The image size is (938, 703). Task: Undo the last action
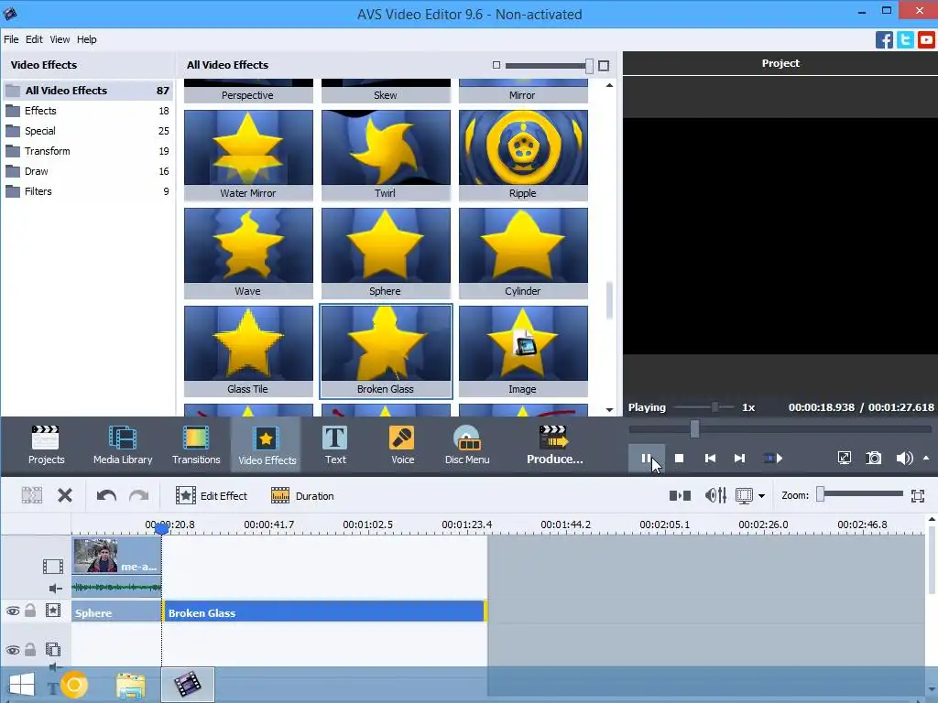pyautogui.click(x=106, y=495)
